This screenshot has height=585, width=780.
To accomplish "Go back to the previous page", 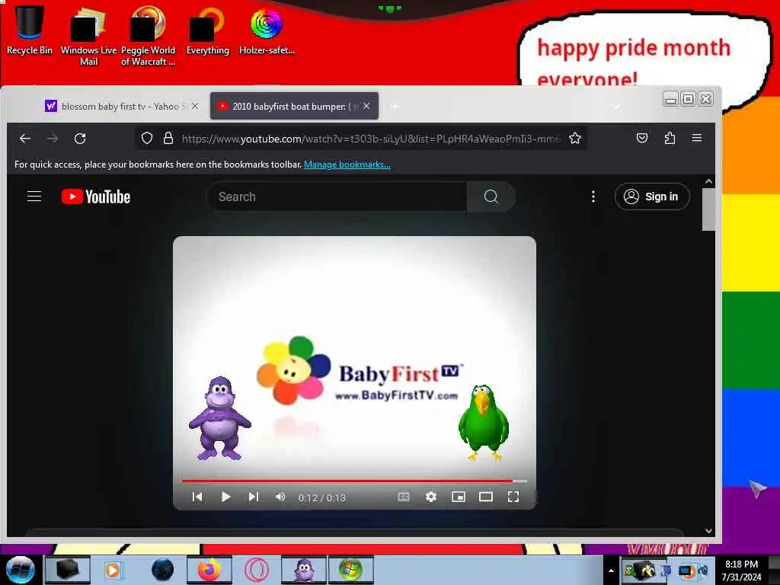I will [25, 139].
